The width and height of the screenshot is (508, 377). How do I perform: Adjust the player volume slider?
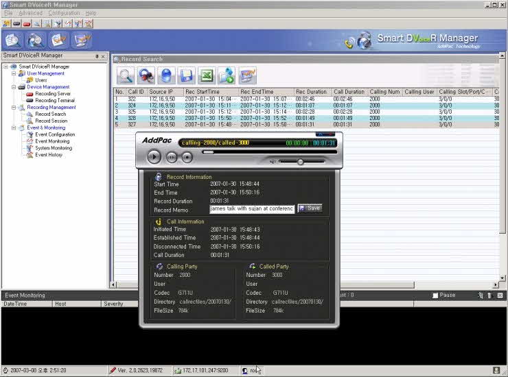pos(300,162)
